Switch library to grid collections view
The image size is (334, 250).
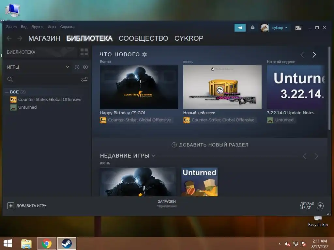pyautogui.click(x=84, y=52)
